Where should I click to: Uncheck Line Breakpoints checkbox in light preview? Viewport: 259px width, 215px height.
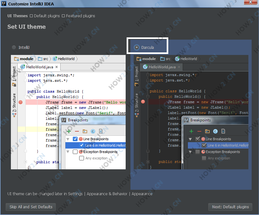(75, 139)
